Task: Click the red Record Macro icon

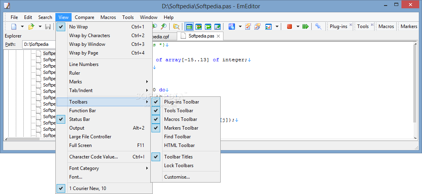Action: pos(290,26)
